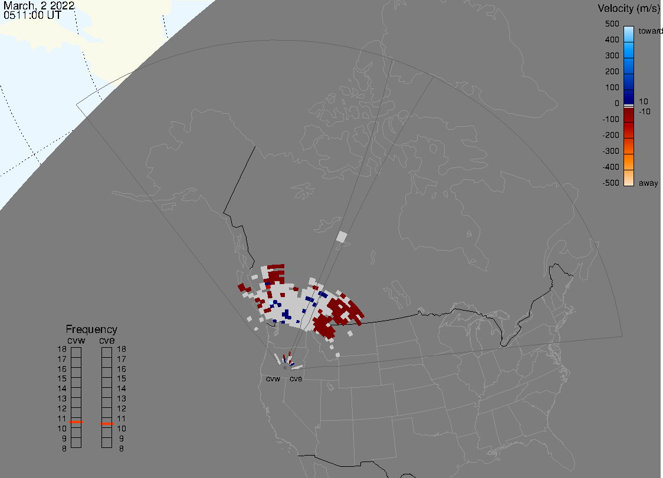Click the 'cve' station label on map
Viewport: 663px width, 478px height.
coord(296,378)
